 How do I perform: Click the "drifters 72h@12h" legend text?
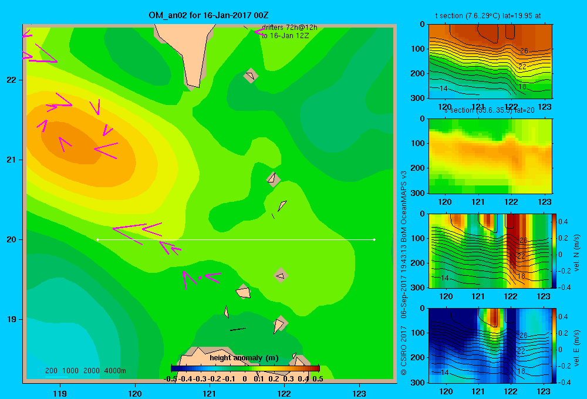[289, 28]
